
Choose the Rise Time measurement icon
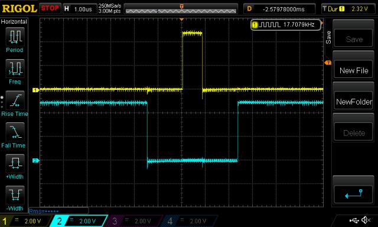pyautogui.click(x=15, y=100)
